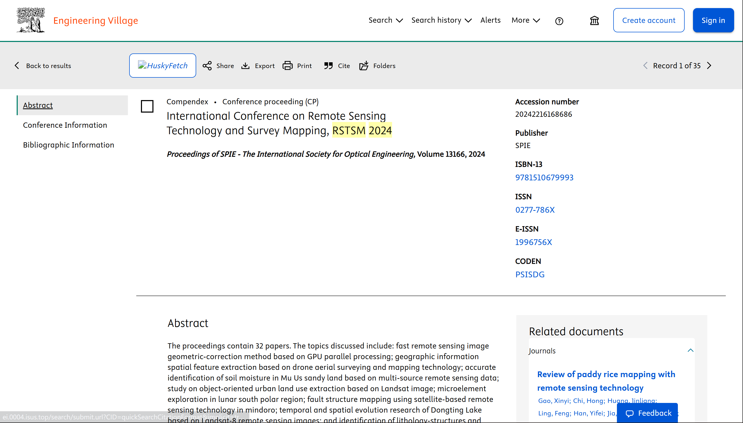Click the Engineering Village tree logo

point(30,20)
